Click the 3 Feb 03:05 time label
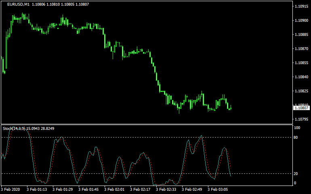 tap(218, 190)
